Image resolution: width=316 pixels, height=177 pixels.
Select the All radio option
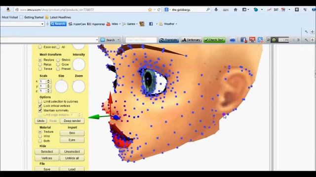pyautogui.click(x=58, y=47)
